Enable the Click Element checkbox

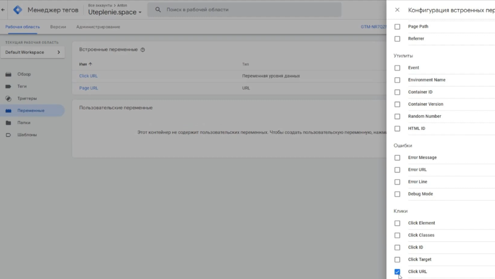click(397, 223)
